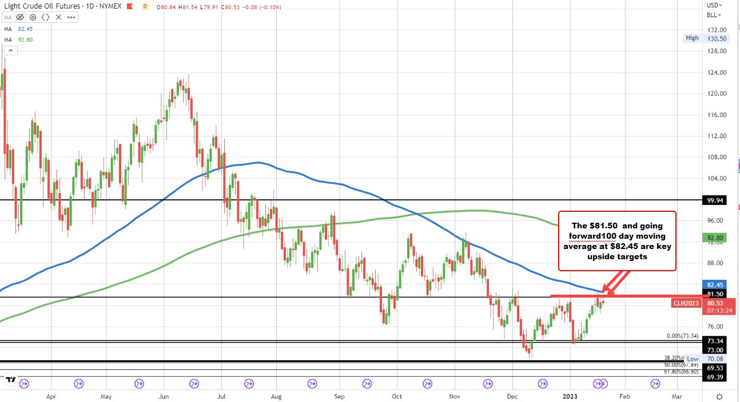The width and height of the screenshot is (740, 402).
Task: Hide the MA indicator with the eye icon
Action: tap(19, 17)
